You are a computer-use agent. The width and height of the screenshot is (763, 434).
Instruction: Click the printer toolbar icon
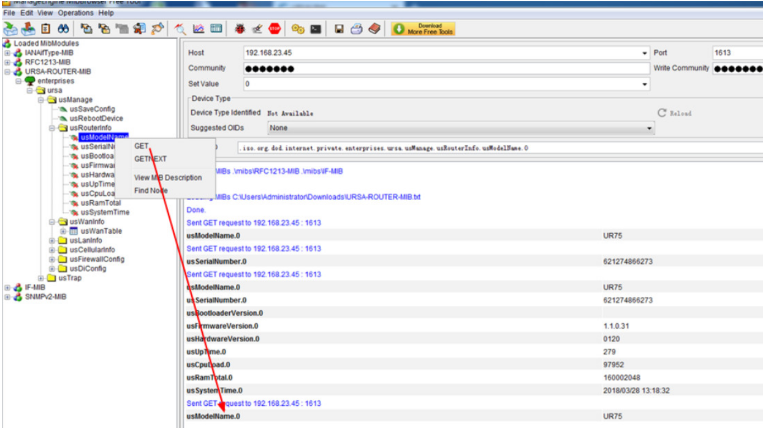point(357,29)
